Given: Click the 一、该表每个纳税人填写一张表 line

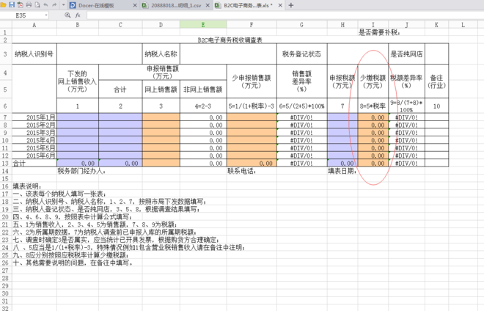Looking at the screenshot, I should [59, 194].
